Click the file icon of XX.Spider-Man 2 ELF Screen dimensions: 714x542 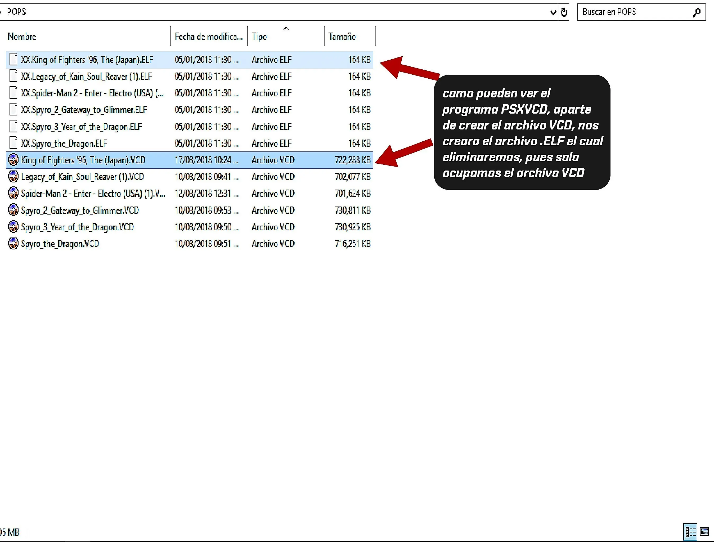click(x=13, y=93)
